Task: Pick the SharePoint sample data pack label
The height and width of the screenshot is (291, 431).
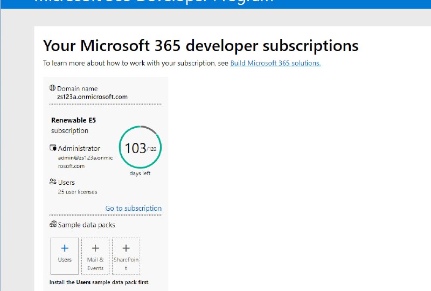Action: [126, 264]
